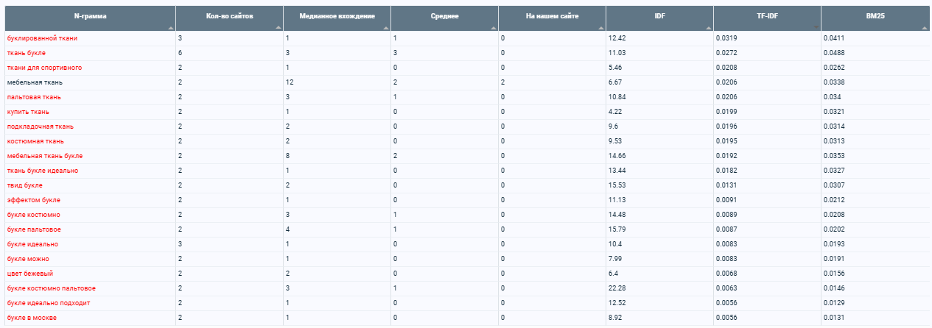This screenshot has width=932, height=328.
Task: Click sort arrow in Среднее header
Action: (x=494, y=27)
